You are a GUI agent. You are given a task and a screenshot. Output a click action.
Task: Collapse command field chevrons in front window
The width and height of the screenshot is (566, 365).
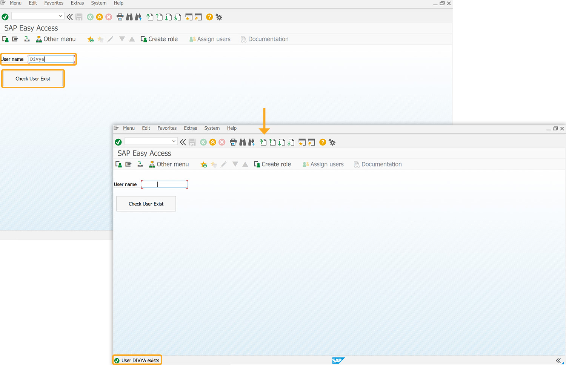pyautogui.click(x=183, y=142)
